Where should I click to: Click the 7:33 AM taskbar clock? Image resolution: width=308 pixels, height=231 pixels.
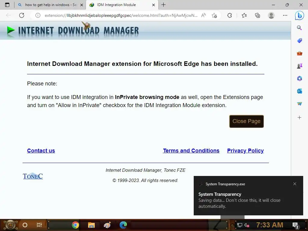pyautogui.click(x=270, y=225)
